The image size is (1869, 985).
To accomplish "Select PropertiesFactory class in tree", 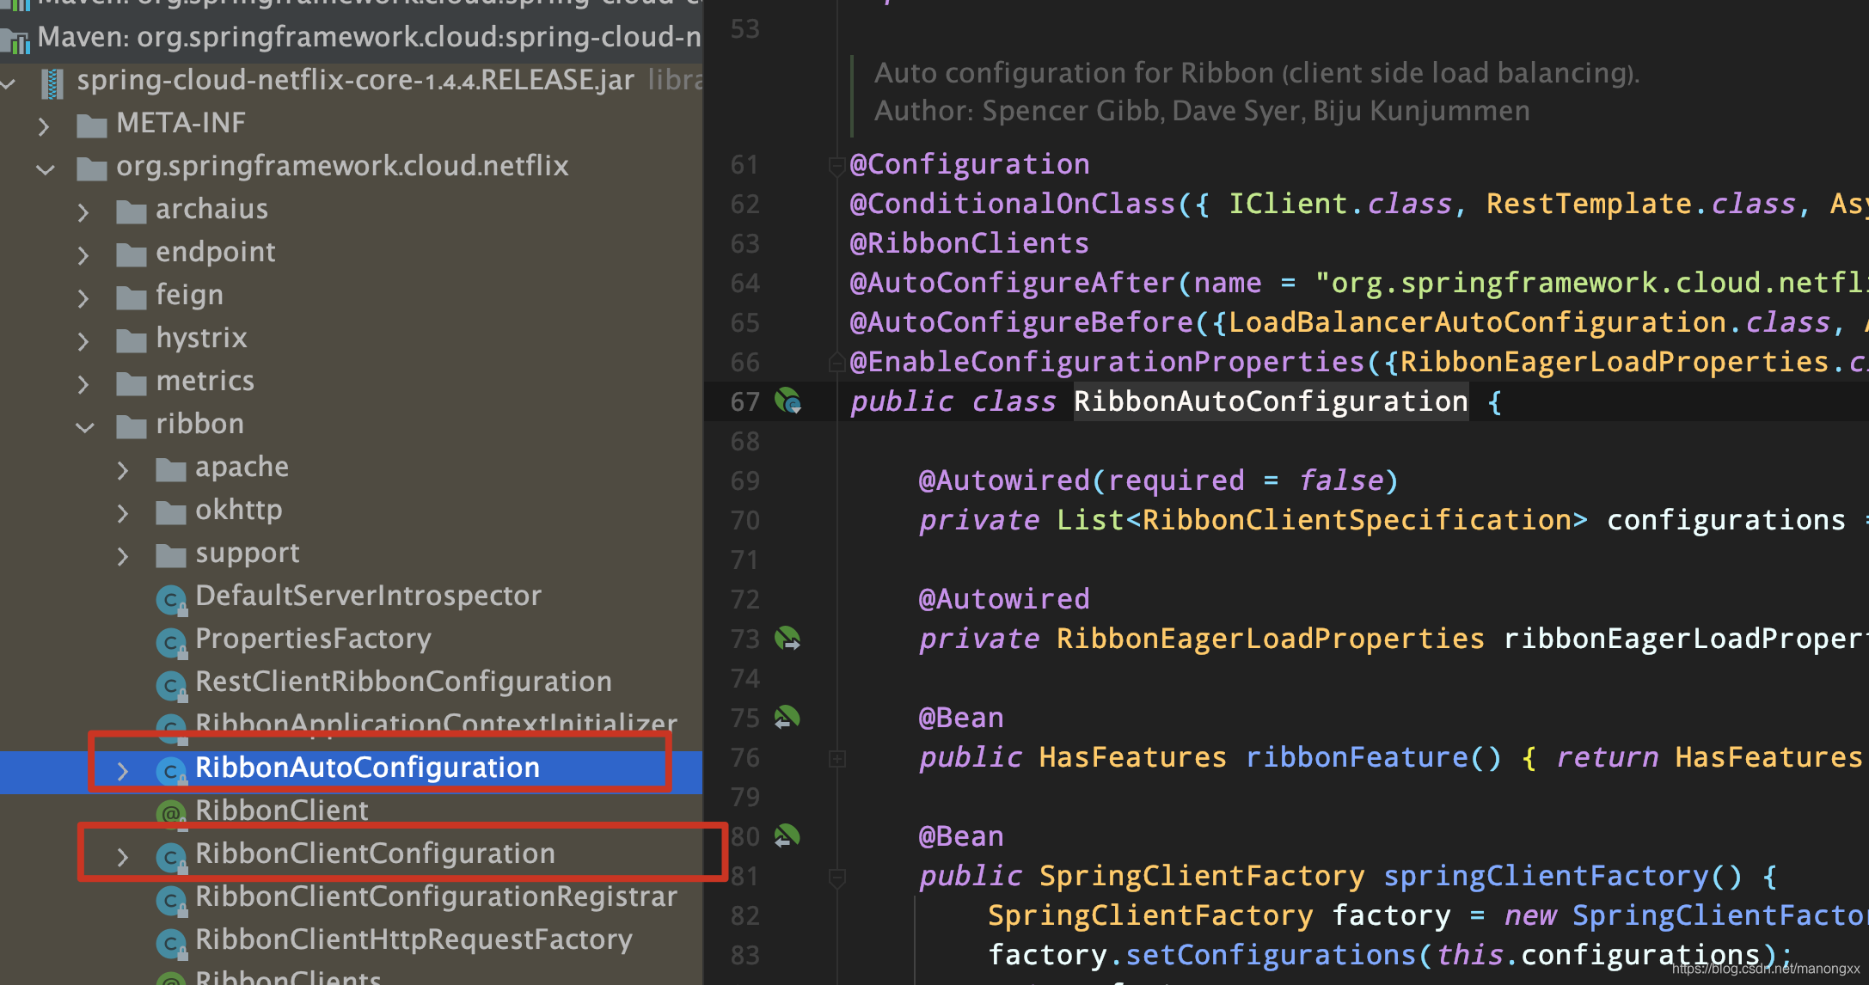I will 313,639.
